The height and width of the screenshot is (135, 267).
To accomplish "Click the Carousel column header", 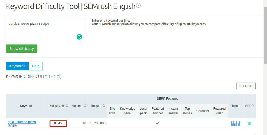I will (202, 111).
